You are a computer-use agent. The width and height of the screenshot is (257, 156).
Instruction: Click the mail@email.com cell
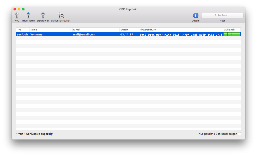(x=84, y=34)
